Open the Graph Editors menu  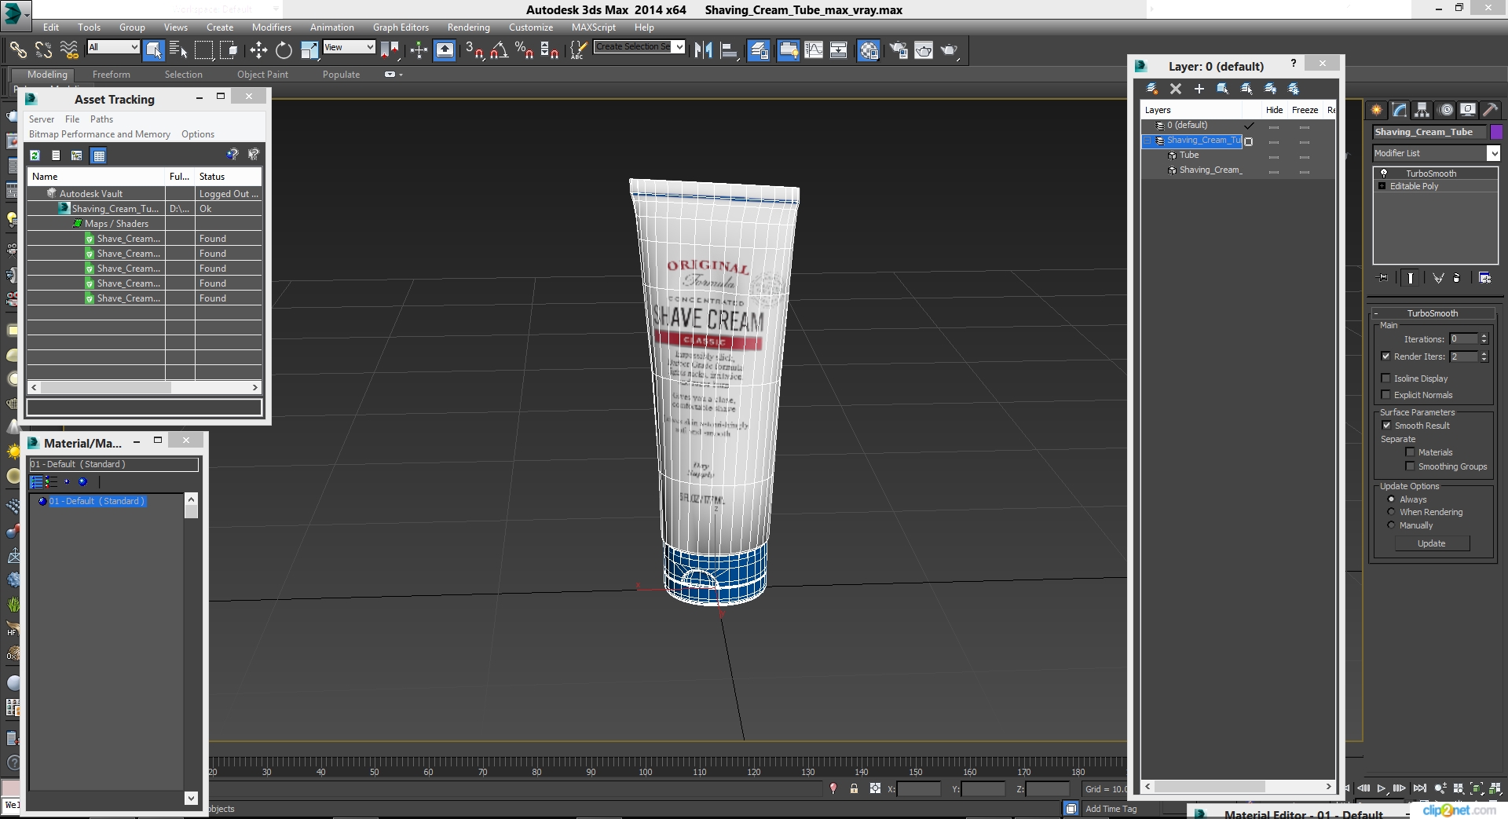[x=401, y=27]
